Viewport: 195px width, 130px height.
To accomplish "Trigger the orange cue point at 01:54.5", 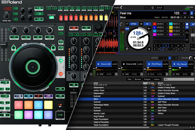I will pyautogui.click(x=171, y=31).
